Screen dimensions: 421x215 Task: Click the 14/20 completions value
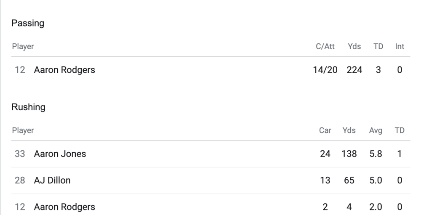point(325,70)
